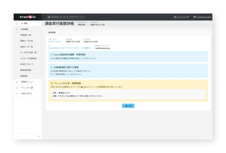This screenshot has width=226, height=153.
Task: Collapse the 回線情報 menu section
Action: (x=39, y=29)
